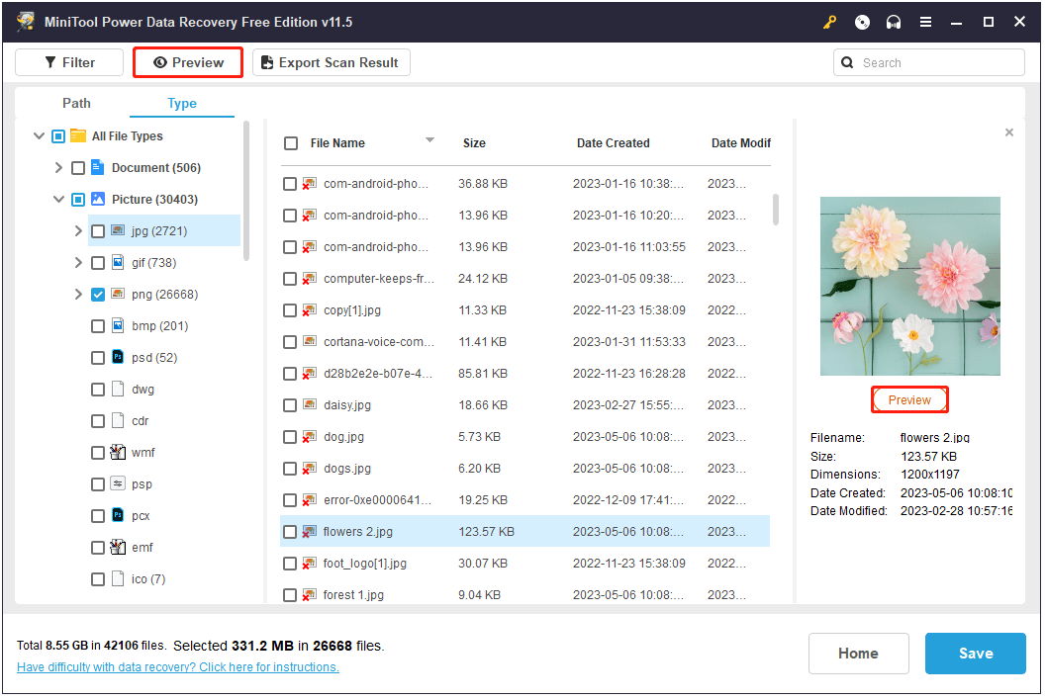1046x700 pixels.
Task: Click the disc media icon in title bar
Action: click(862, 22)
